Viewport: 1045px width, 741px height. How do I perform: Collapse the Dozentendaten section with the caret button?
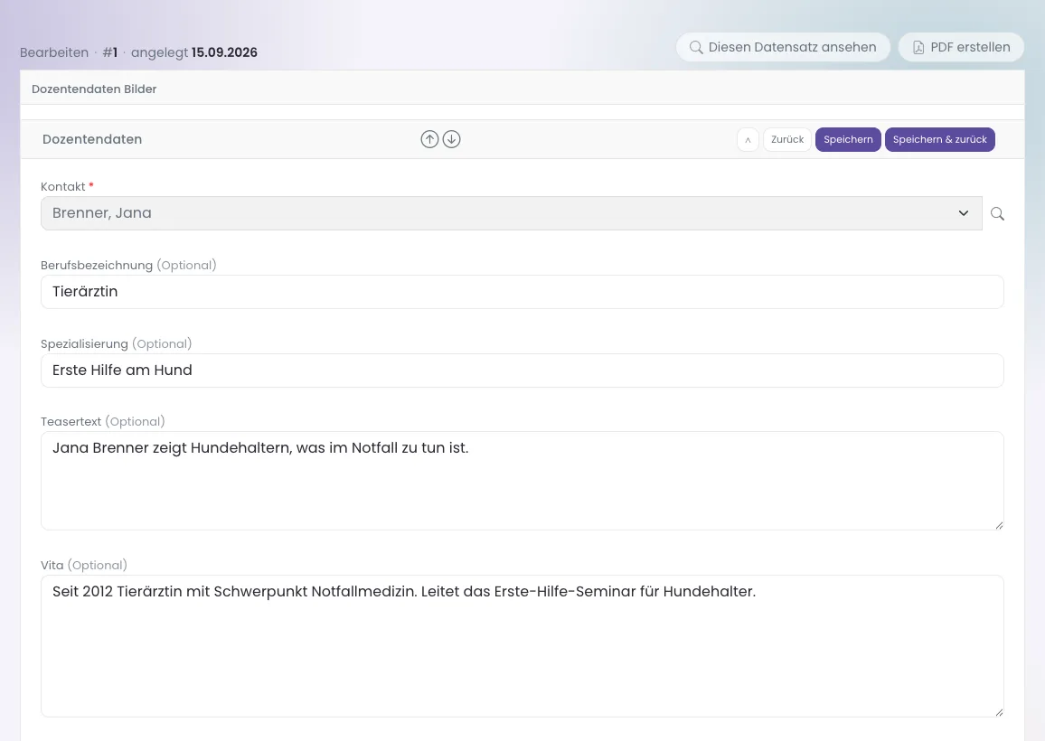pos(748,140)
